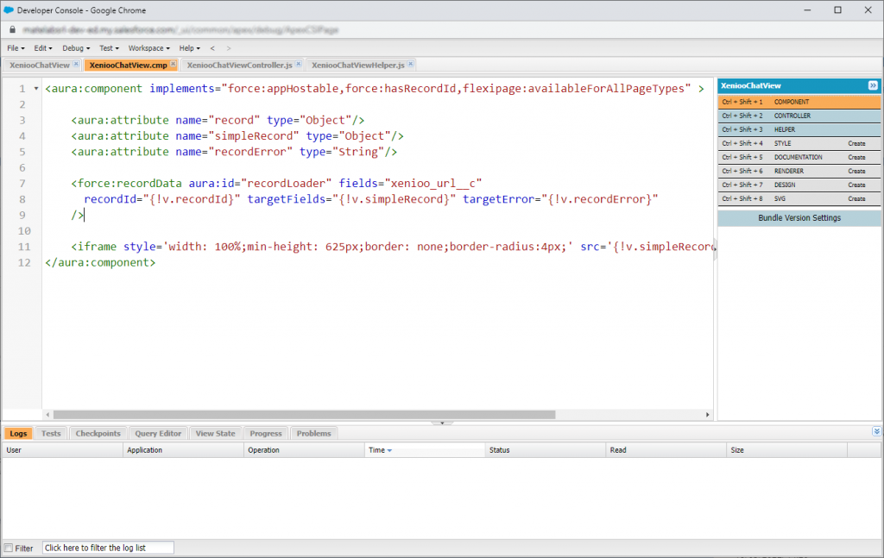Switch to the Query Editor tab
Screen dimensions: 884x558
158,434
